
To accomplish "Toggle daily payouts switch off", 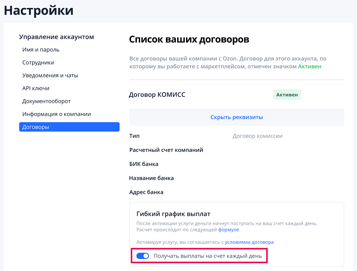I will click(x=143, y=256).
